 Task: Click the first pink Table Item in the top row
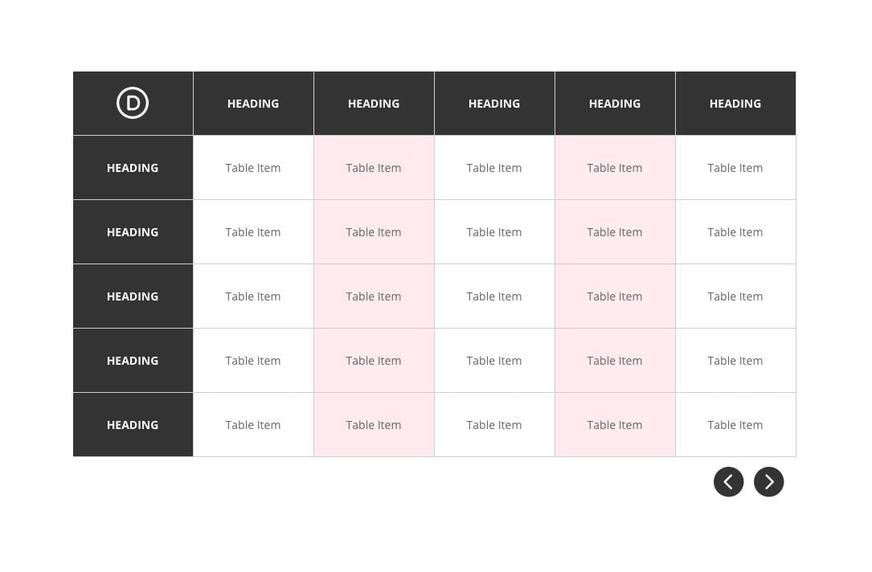point(374,168)
